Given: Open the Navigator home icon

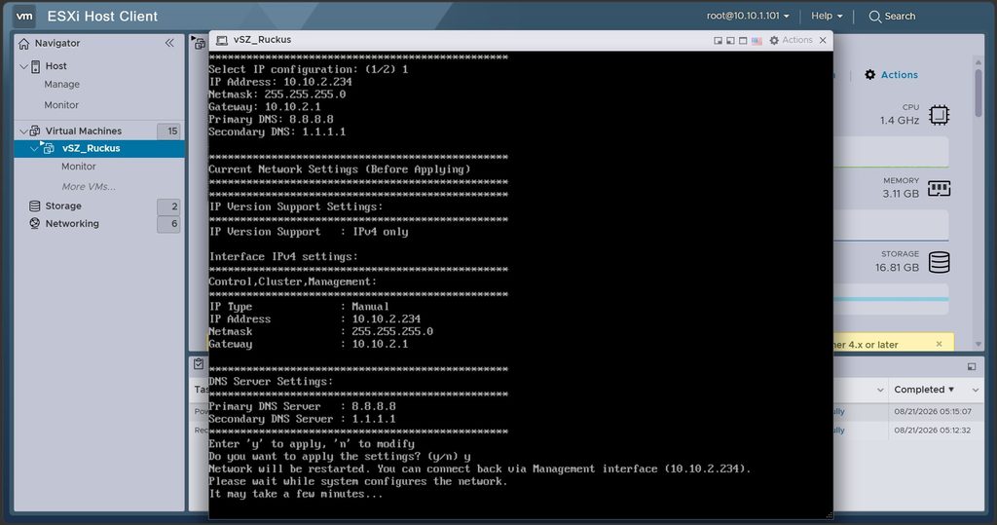Looking at the screenshot, I should tap(24, 43).
